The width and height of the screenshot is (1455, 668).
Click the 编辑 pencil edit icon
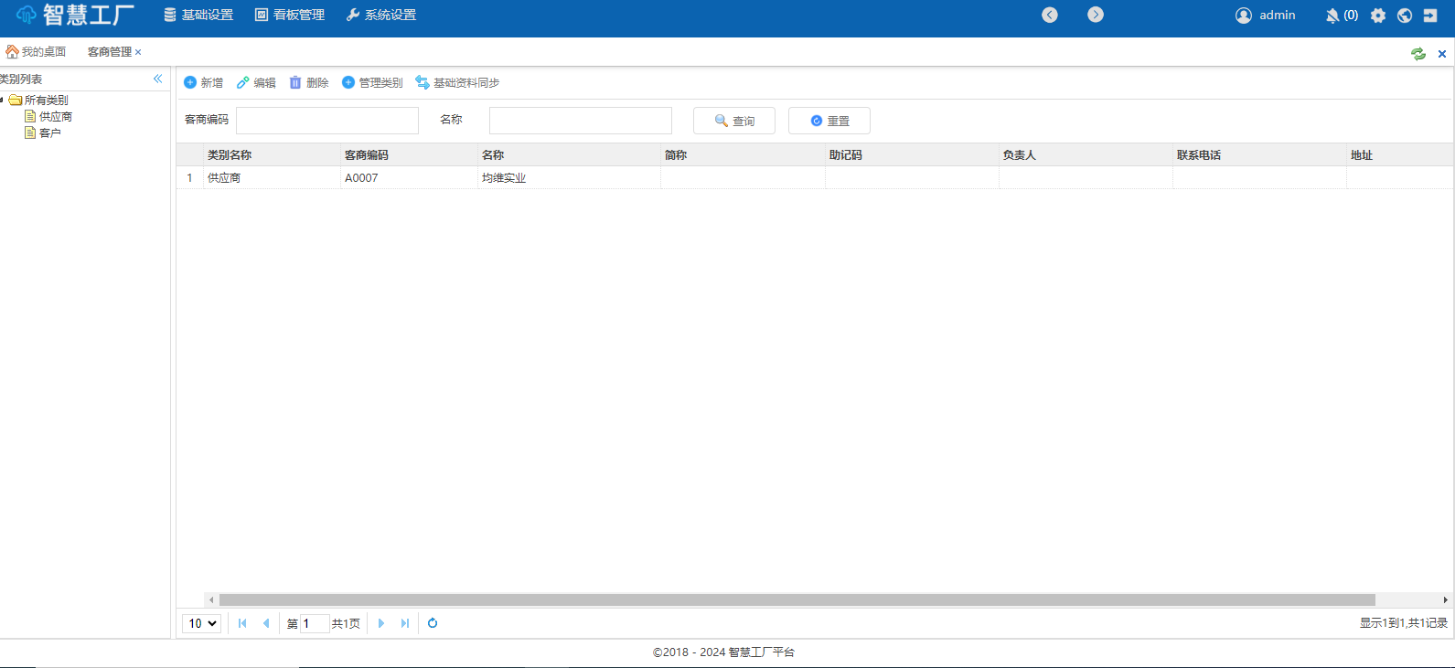[x=242, y=82]
